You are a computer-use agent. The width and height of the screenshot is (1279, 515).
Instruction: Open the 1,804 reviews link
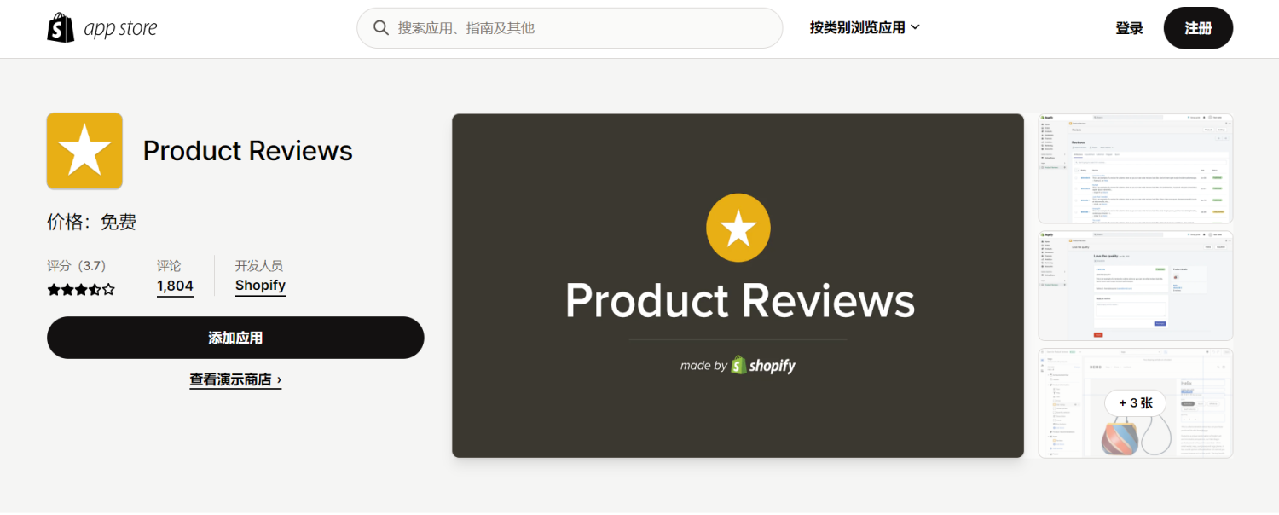175,286
